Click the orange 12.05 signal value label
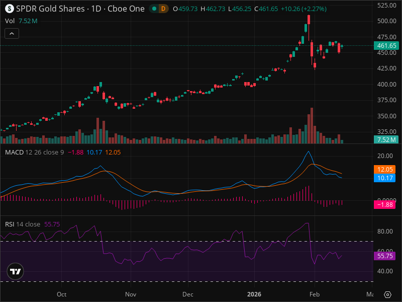 tap(384, 169)
